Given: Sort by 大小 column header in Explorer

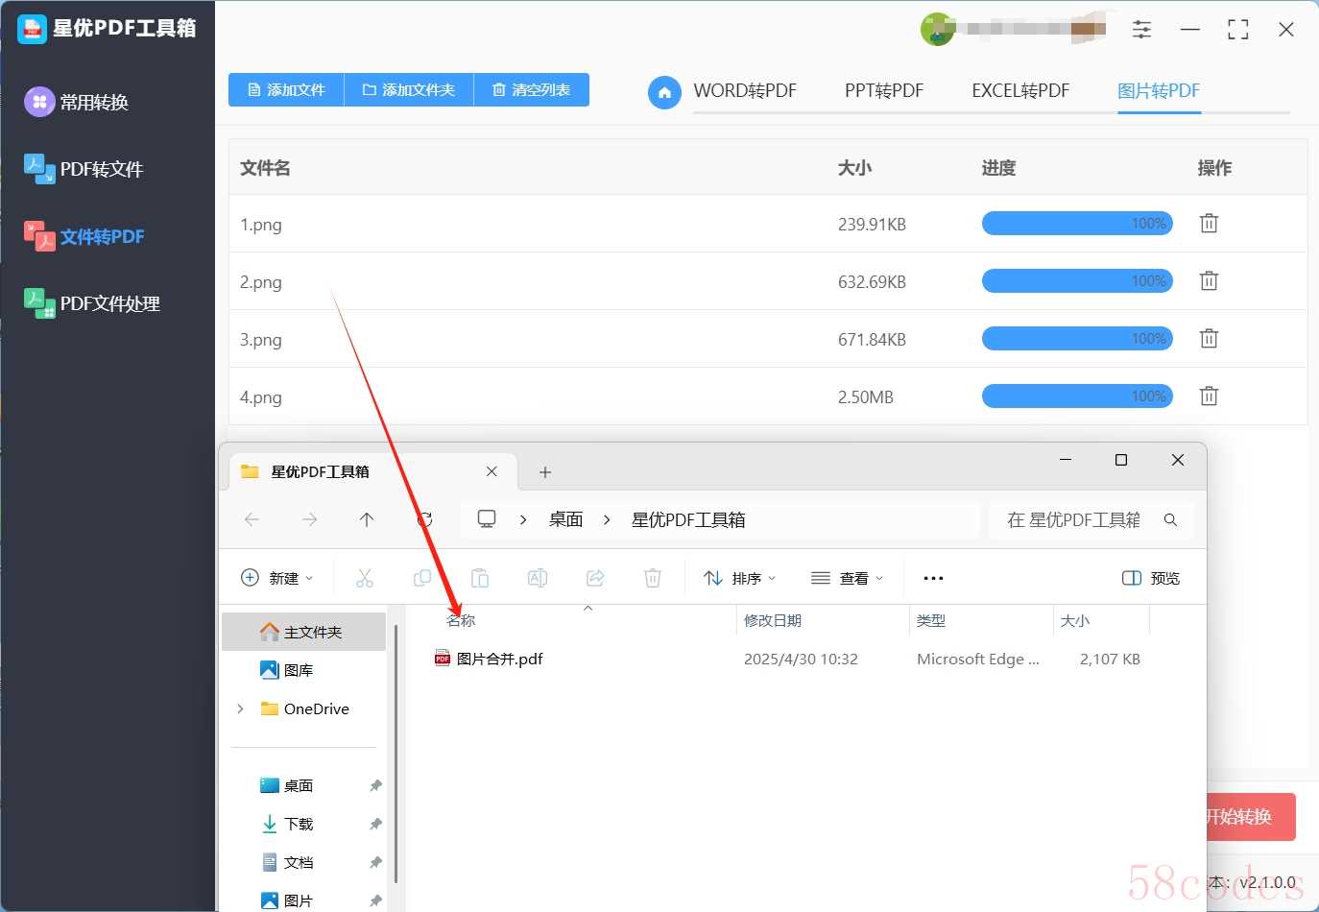Looking at the screenshot, I should pyautogui.click(x=1075, y=621).
